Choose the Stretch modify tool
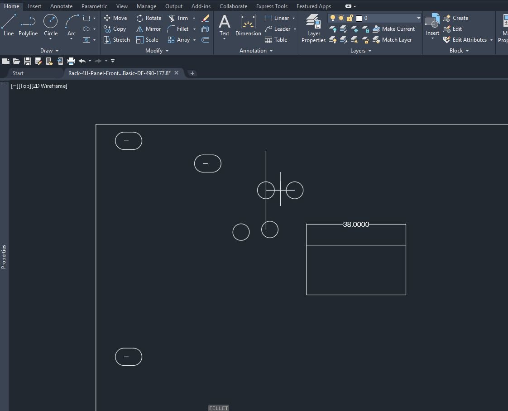 (117, 39)
